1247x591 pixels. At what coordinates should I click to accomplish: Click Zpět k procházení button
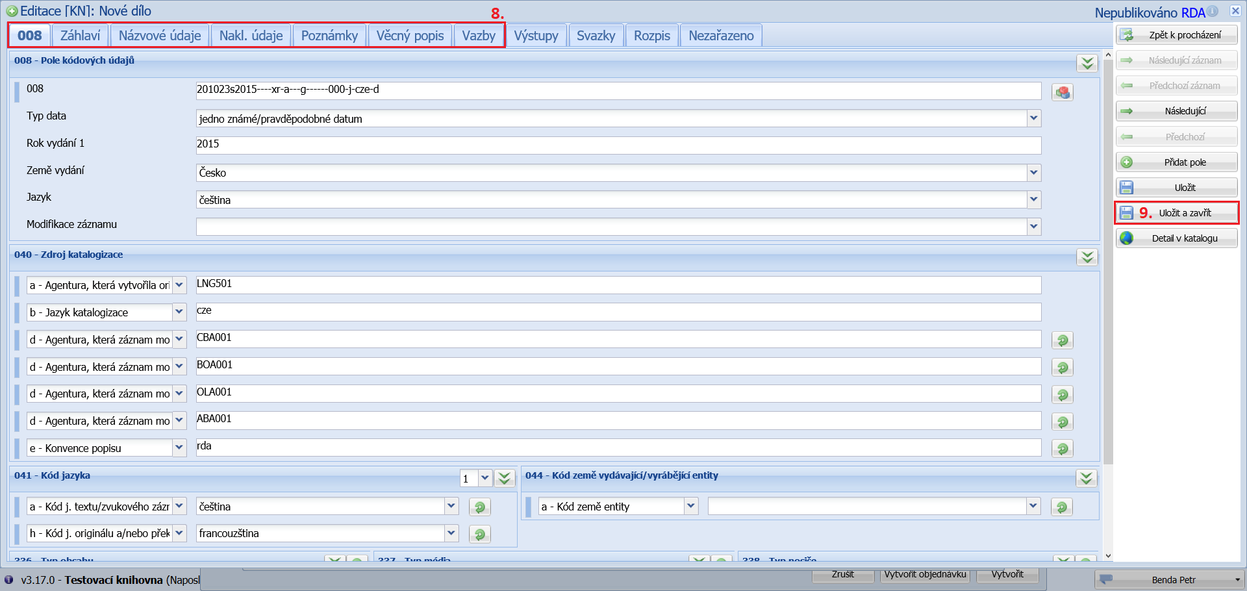click(x=1177, y=35)
